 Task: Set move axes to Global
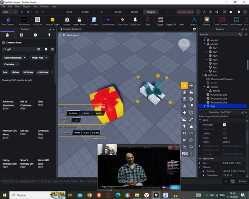click(73, 113)
